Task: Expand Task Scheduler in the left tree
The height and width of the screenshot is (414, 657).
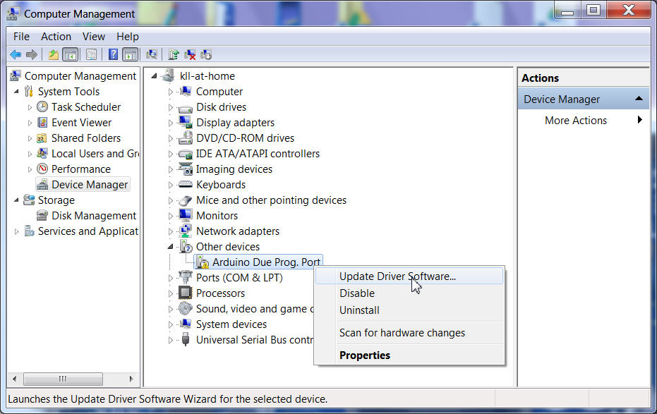Action: point(30,107)
